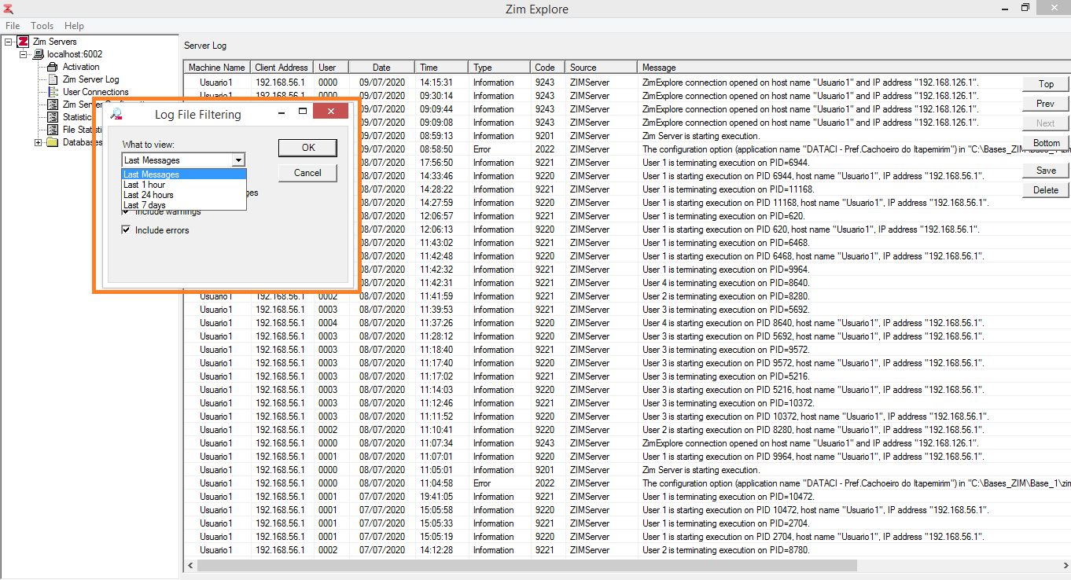Click message 'User 2 is terminating execution on PID=8780.'
The image size is (1071, 580).
click(x=726, y=550)
